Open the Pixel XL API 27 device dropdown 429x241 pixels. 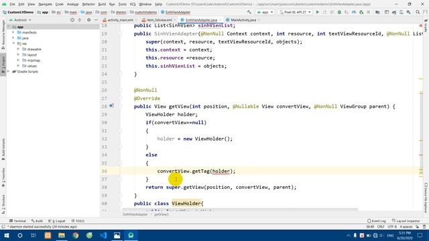[x=295, y=12]
